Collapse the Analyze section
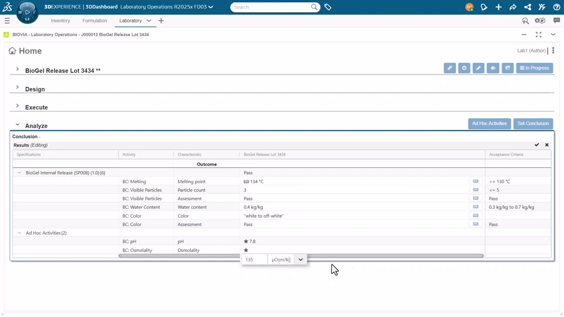This screenshot has width=564, height=317. click(17, 124)
